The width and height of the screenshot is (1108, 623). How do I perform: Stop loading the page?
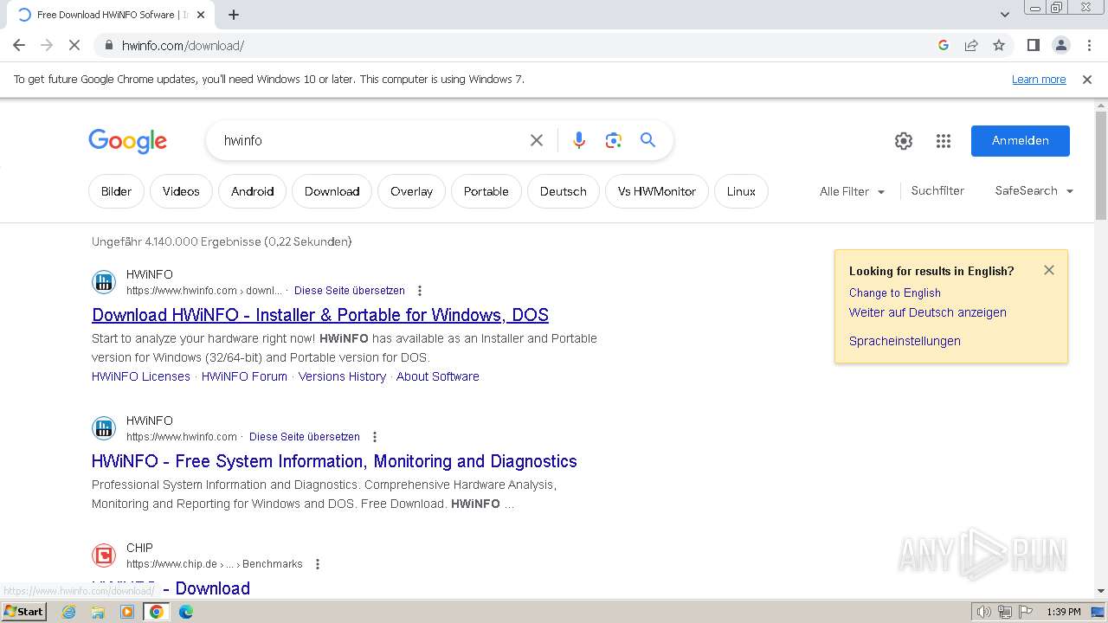click(74, 45)
